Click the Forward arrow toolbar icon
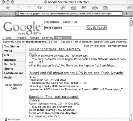This screenshot has width=133, height=121. point(18,8)
